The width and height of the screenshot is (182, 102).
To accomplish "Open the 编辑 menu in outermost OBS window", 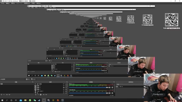I will tap(8, 3).
